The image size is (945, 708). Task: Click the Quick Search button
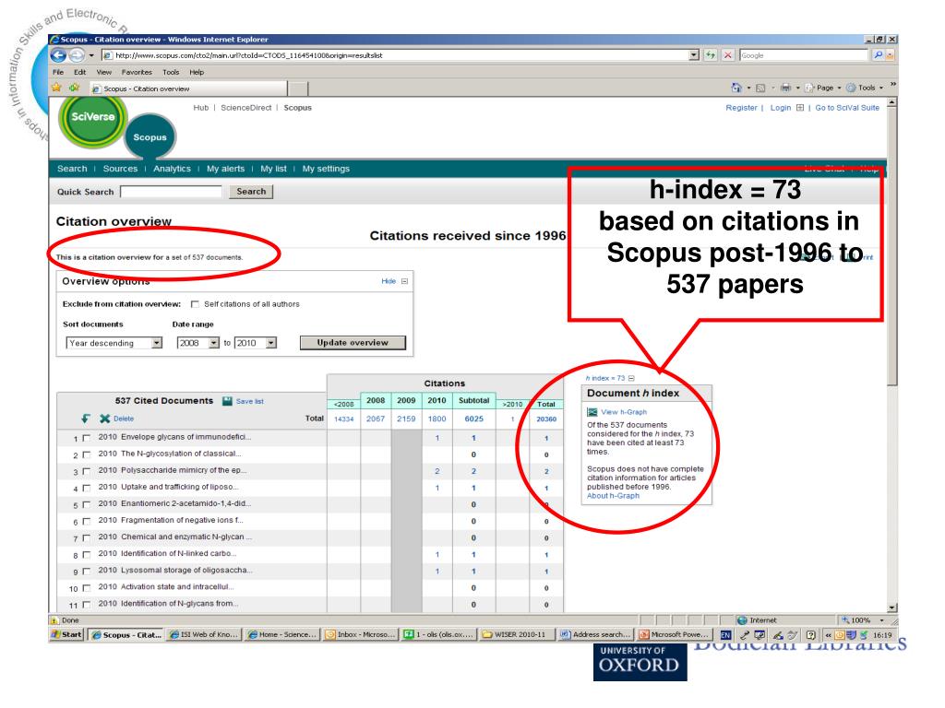coord(251,192)
